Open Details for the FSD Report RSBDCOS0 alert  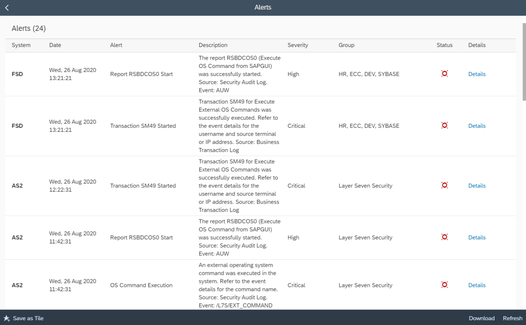(x=477, y=74)
